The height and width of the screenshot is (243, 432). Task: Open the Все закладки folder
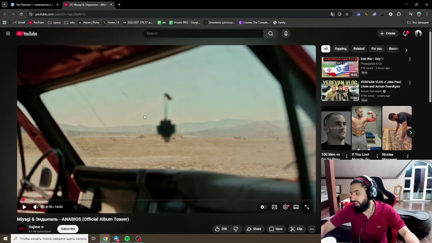418,23
